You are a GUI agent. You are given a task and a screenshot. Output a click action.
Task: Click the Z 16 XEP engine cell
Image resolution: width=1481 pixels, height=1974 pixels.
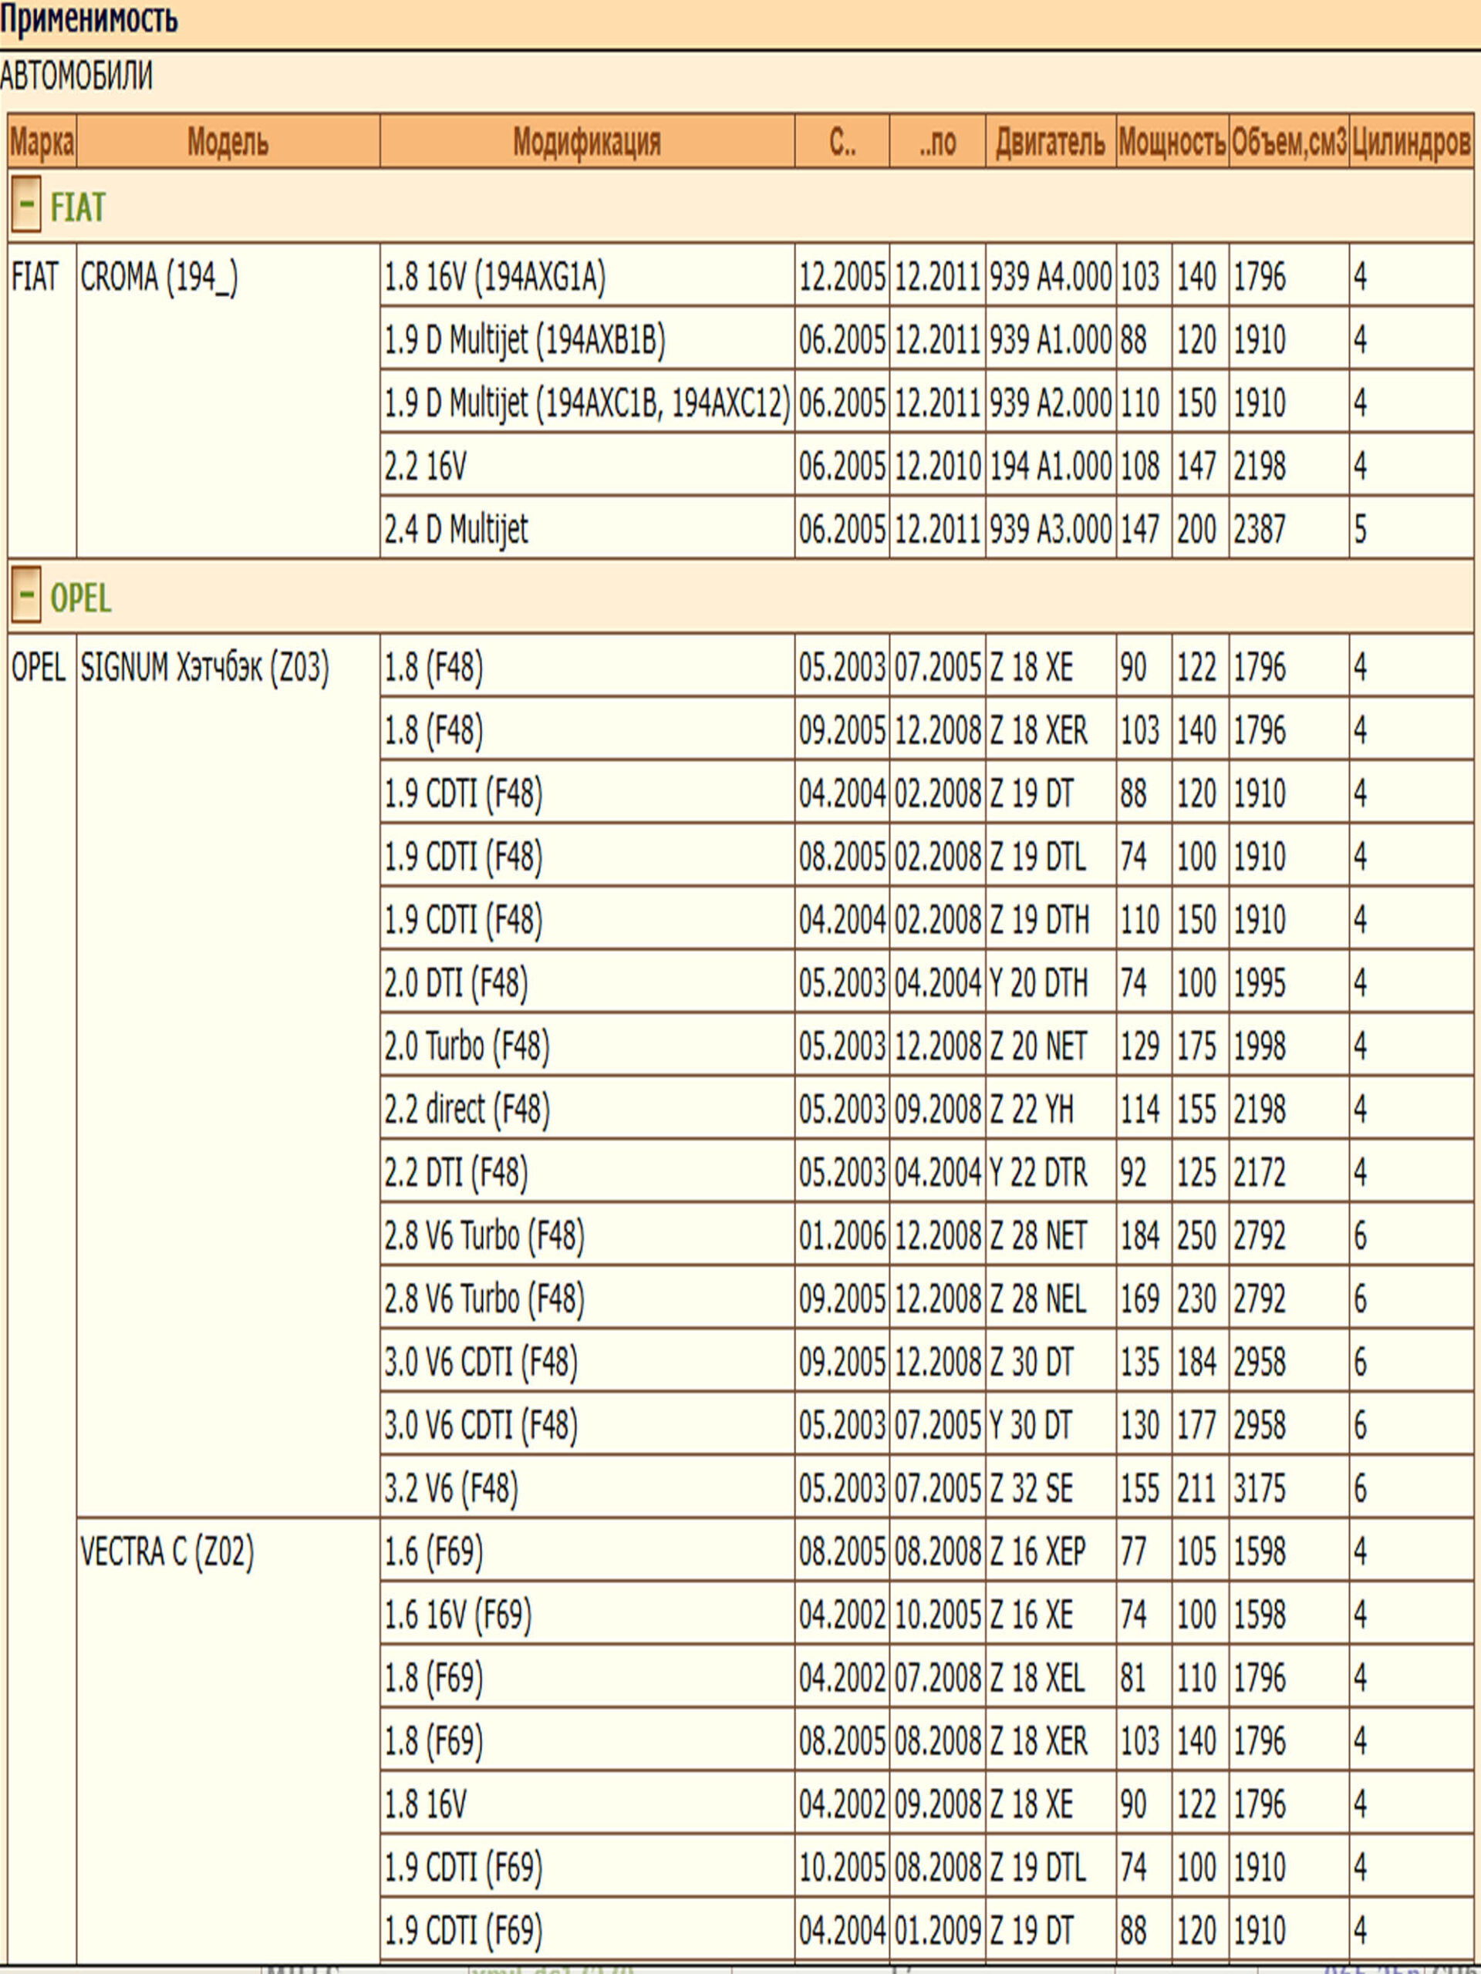tap(1037, 1552)
